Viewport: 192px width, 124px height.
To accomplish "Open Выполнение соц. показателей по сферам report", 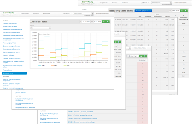I will click(13, 62).
